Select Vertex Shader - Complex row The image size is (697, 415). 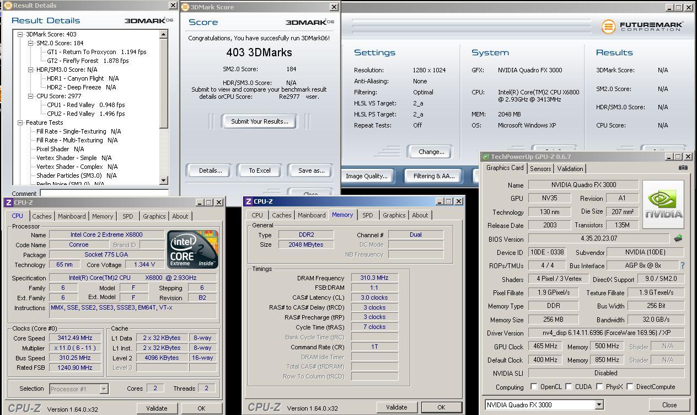pos(77,167)
